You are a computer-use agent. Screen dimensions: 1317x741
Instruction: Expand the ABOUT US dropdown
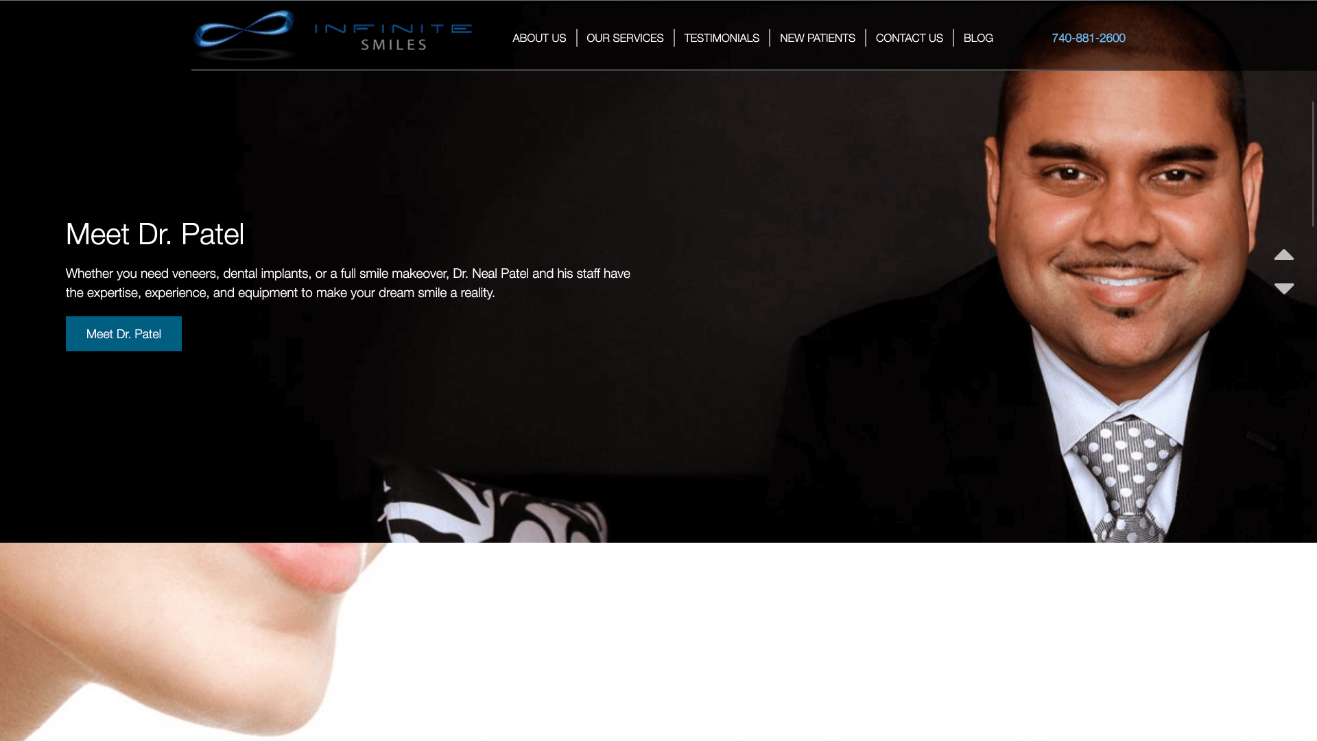point(539,38)
